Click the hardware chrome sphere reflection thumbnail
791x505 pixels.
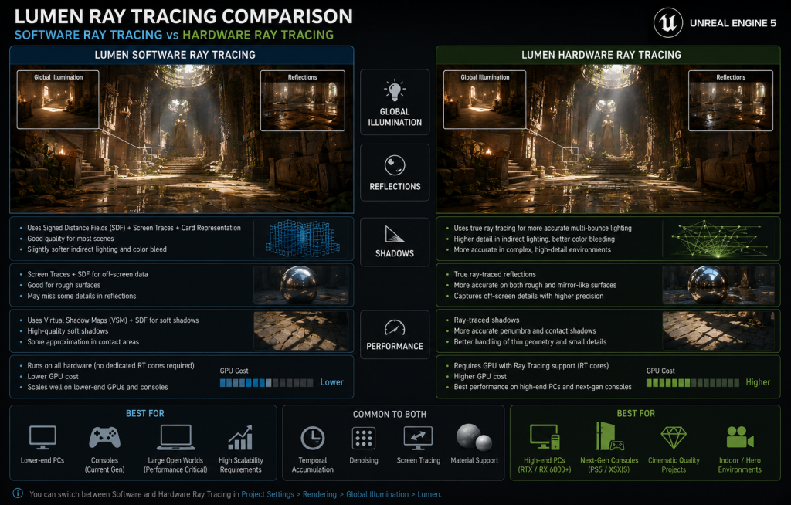point(718,285)
